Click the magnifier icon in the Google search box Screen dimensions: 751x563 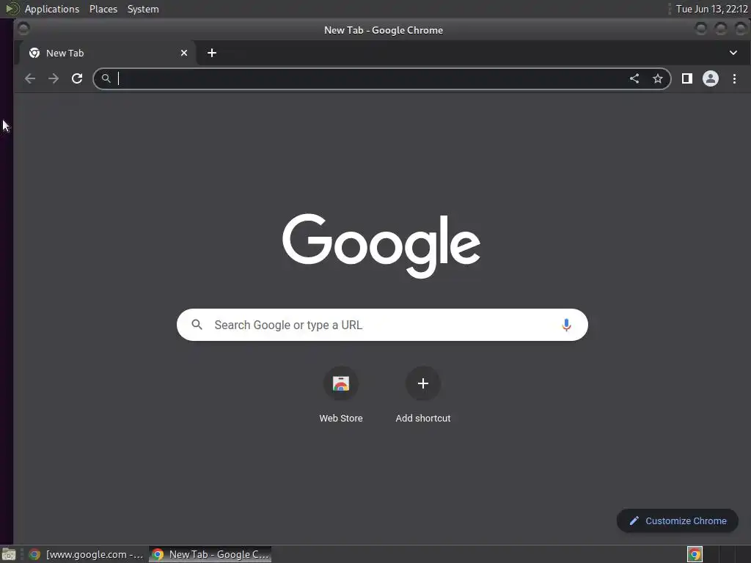click(197, 325)
